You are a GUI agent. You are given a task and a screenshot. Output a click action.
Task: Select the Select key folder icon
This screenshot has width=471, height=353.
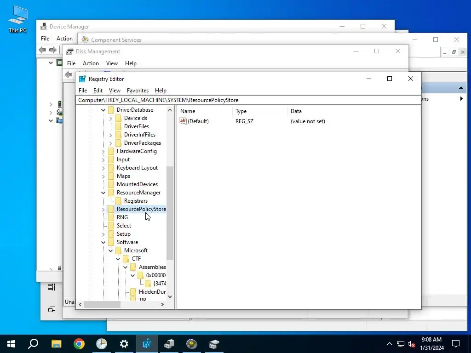[111, 226]
